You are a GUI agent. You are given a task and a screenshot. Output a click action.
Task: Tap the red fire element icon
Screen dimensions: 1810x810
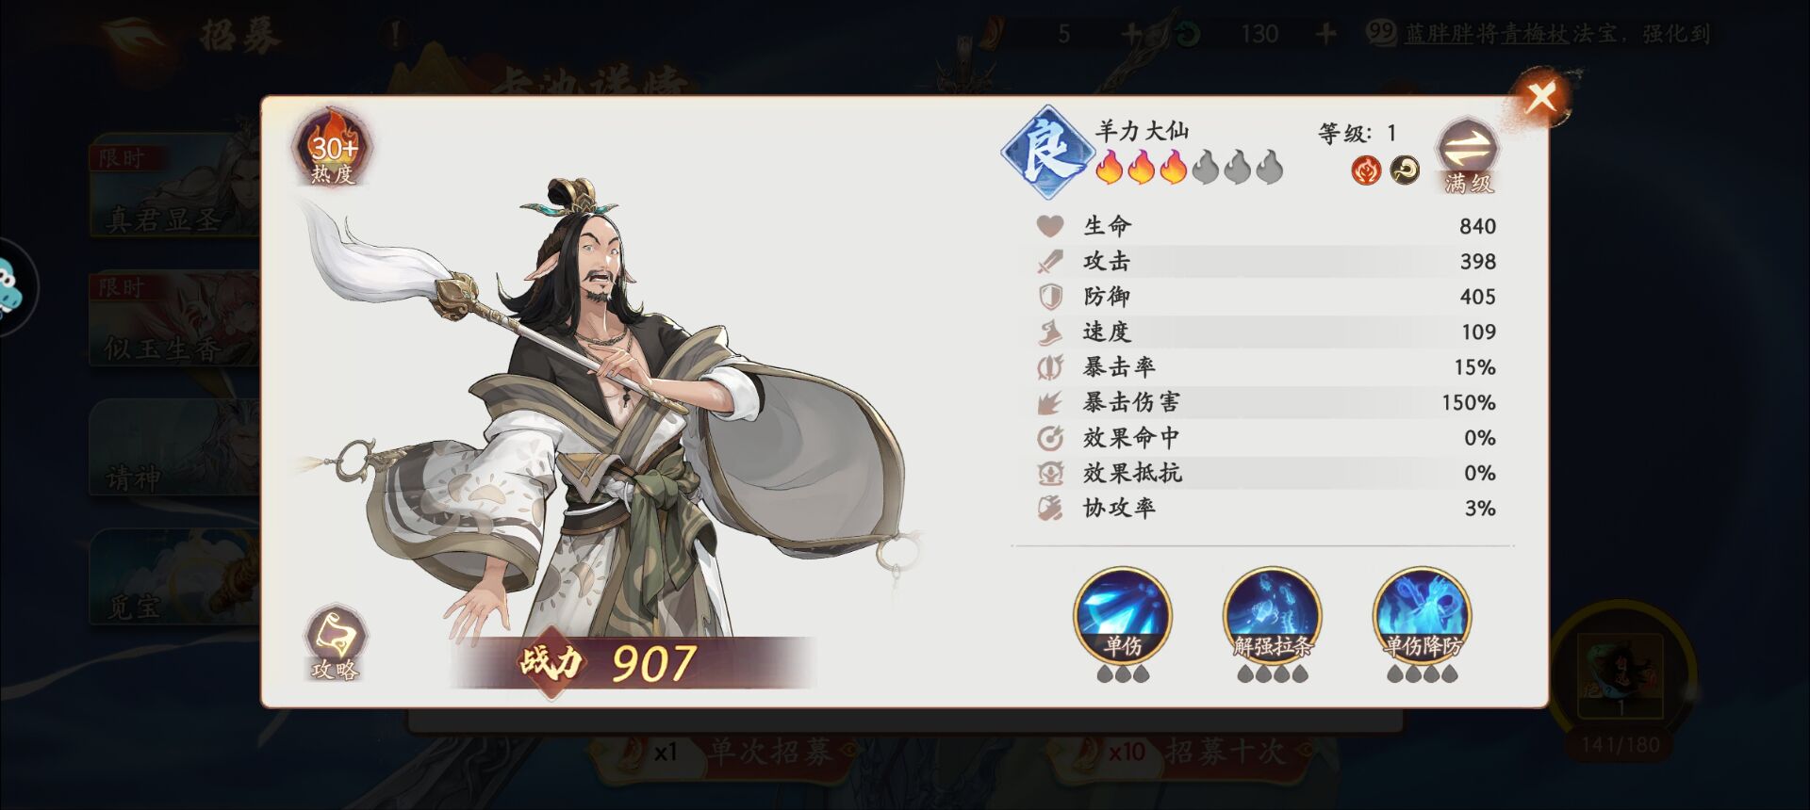(x=1366, y=170)
